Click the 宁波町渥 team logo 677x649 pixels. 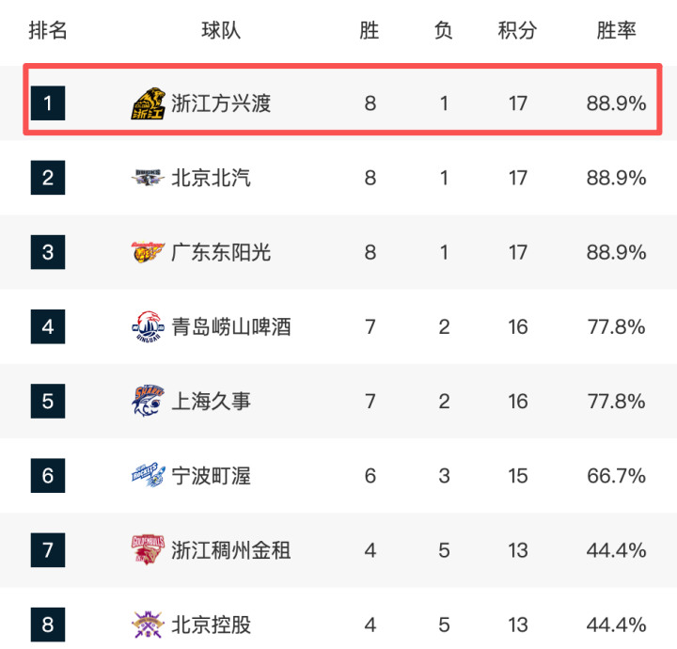(149, 475)
